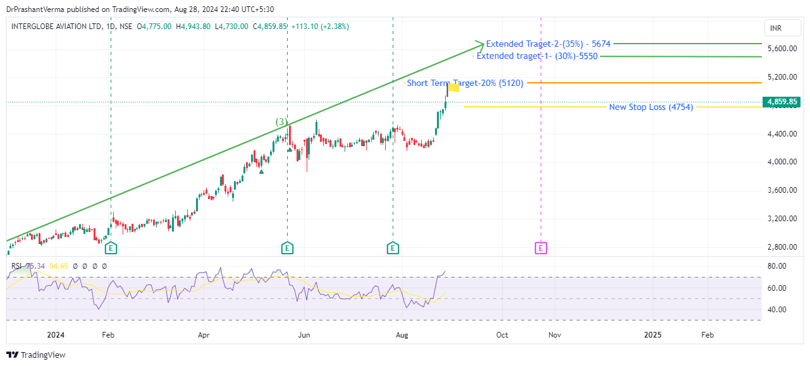Viewport: 810px width, 366px height.
Task: Select the current price tag 4,859.85
Action: pyautogui.click(x=782, y=102)
